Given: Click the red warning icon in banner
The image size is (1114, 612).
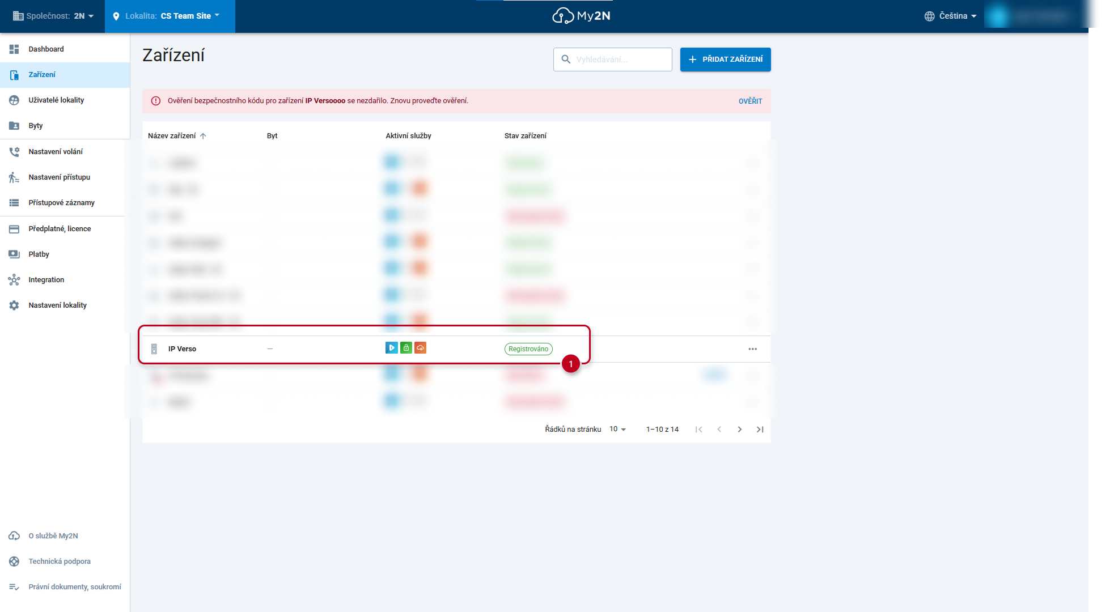Looking at the screenshot, I should point(156,101).
